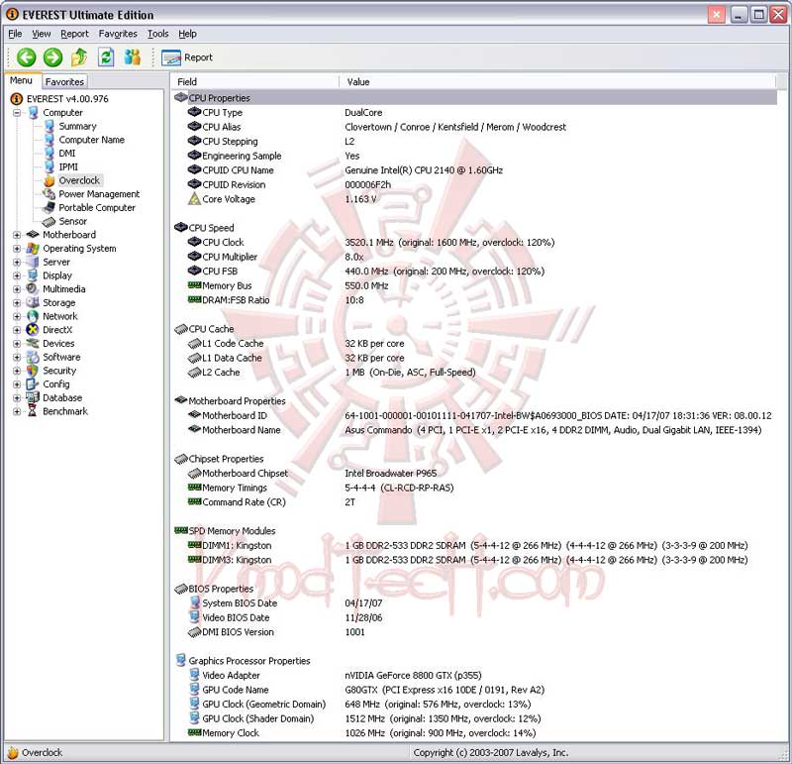The width and height of the screenshot is (792, 764).
Task: Select the Memory Timings row
Action: point(475,488)
